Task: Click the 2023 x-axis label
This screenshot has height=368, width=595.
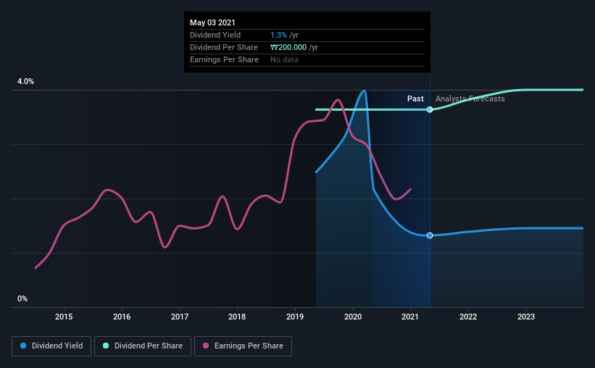Action: pos(526,317)
